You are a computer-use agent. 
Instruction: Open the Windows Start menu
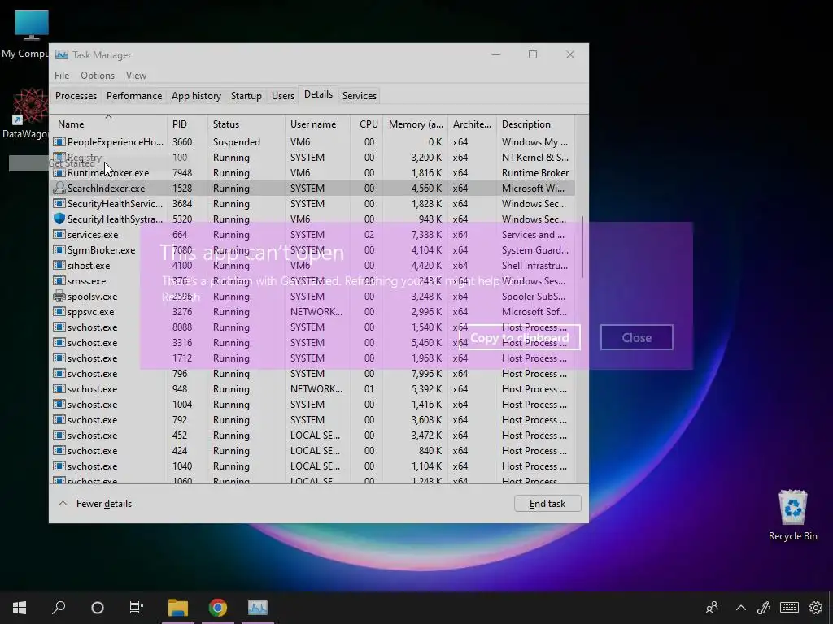20,607
